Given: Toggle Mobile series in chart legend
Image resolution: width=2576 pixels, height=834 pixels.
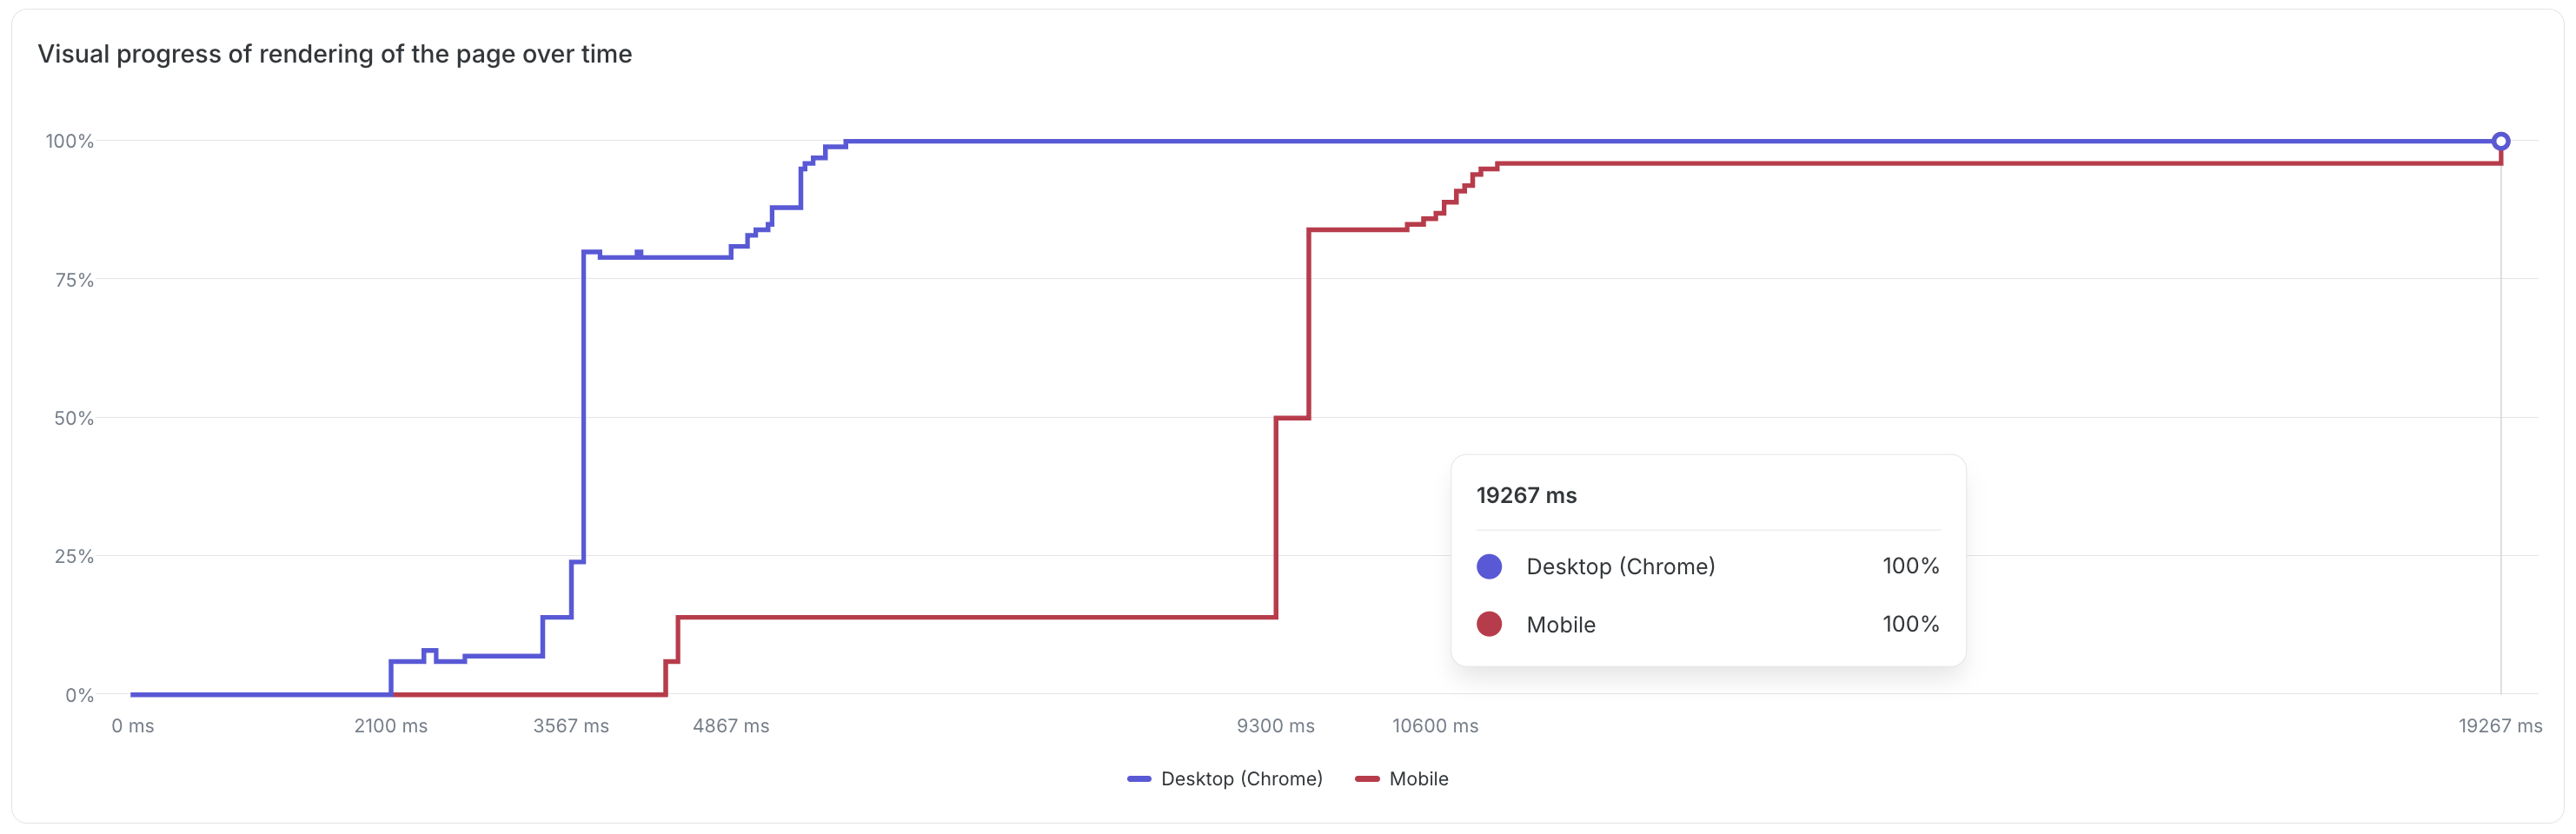Looking at the screenshot, I should pos(1401,779).
